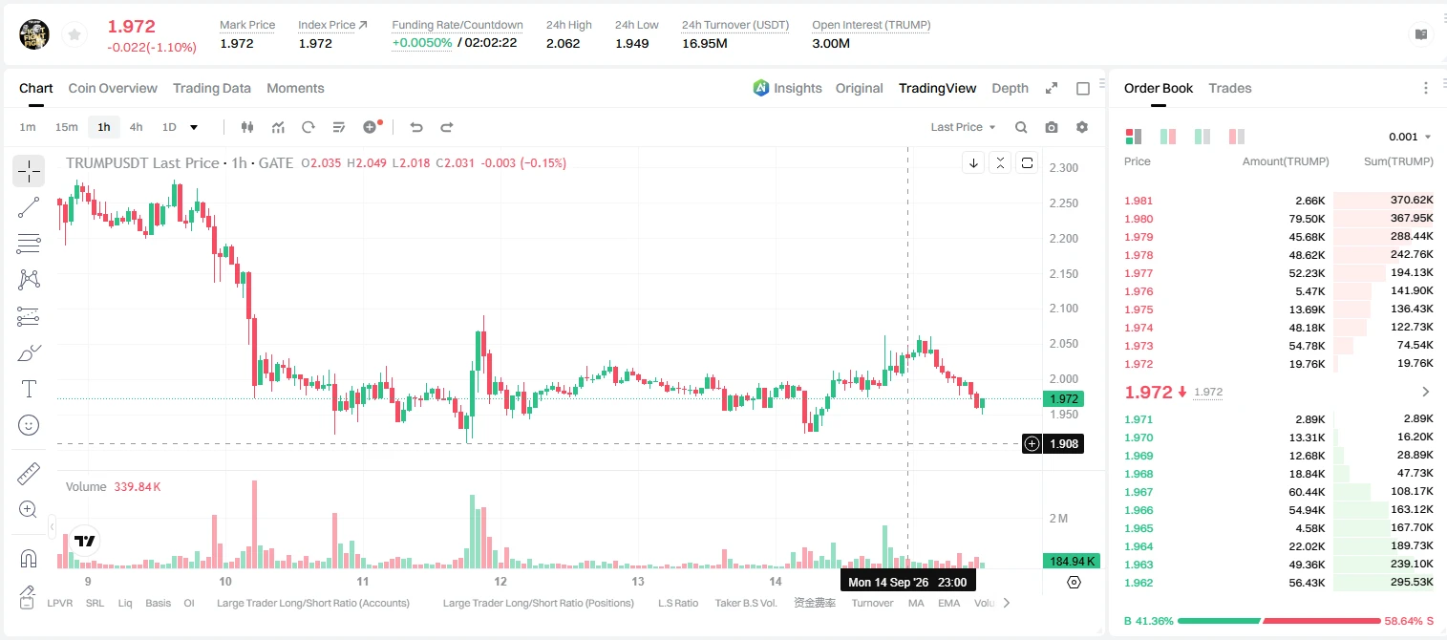Viewport: 1447px width, 640px height.
Task: Click the 1.967 bid price row
Action: tap(1279, 492)
